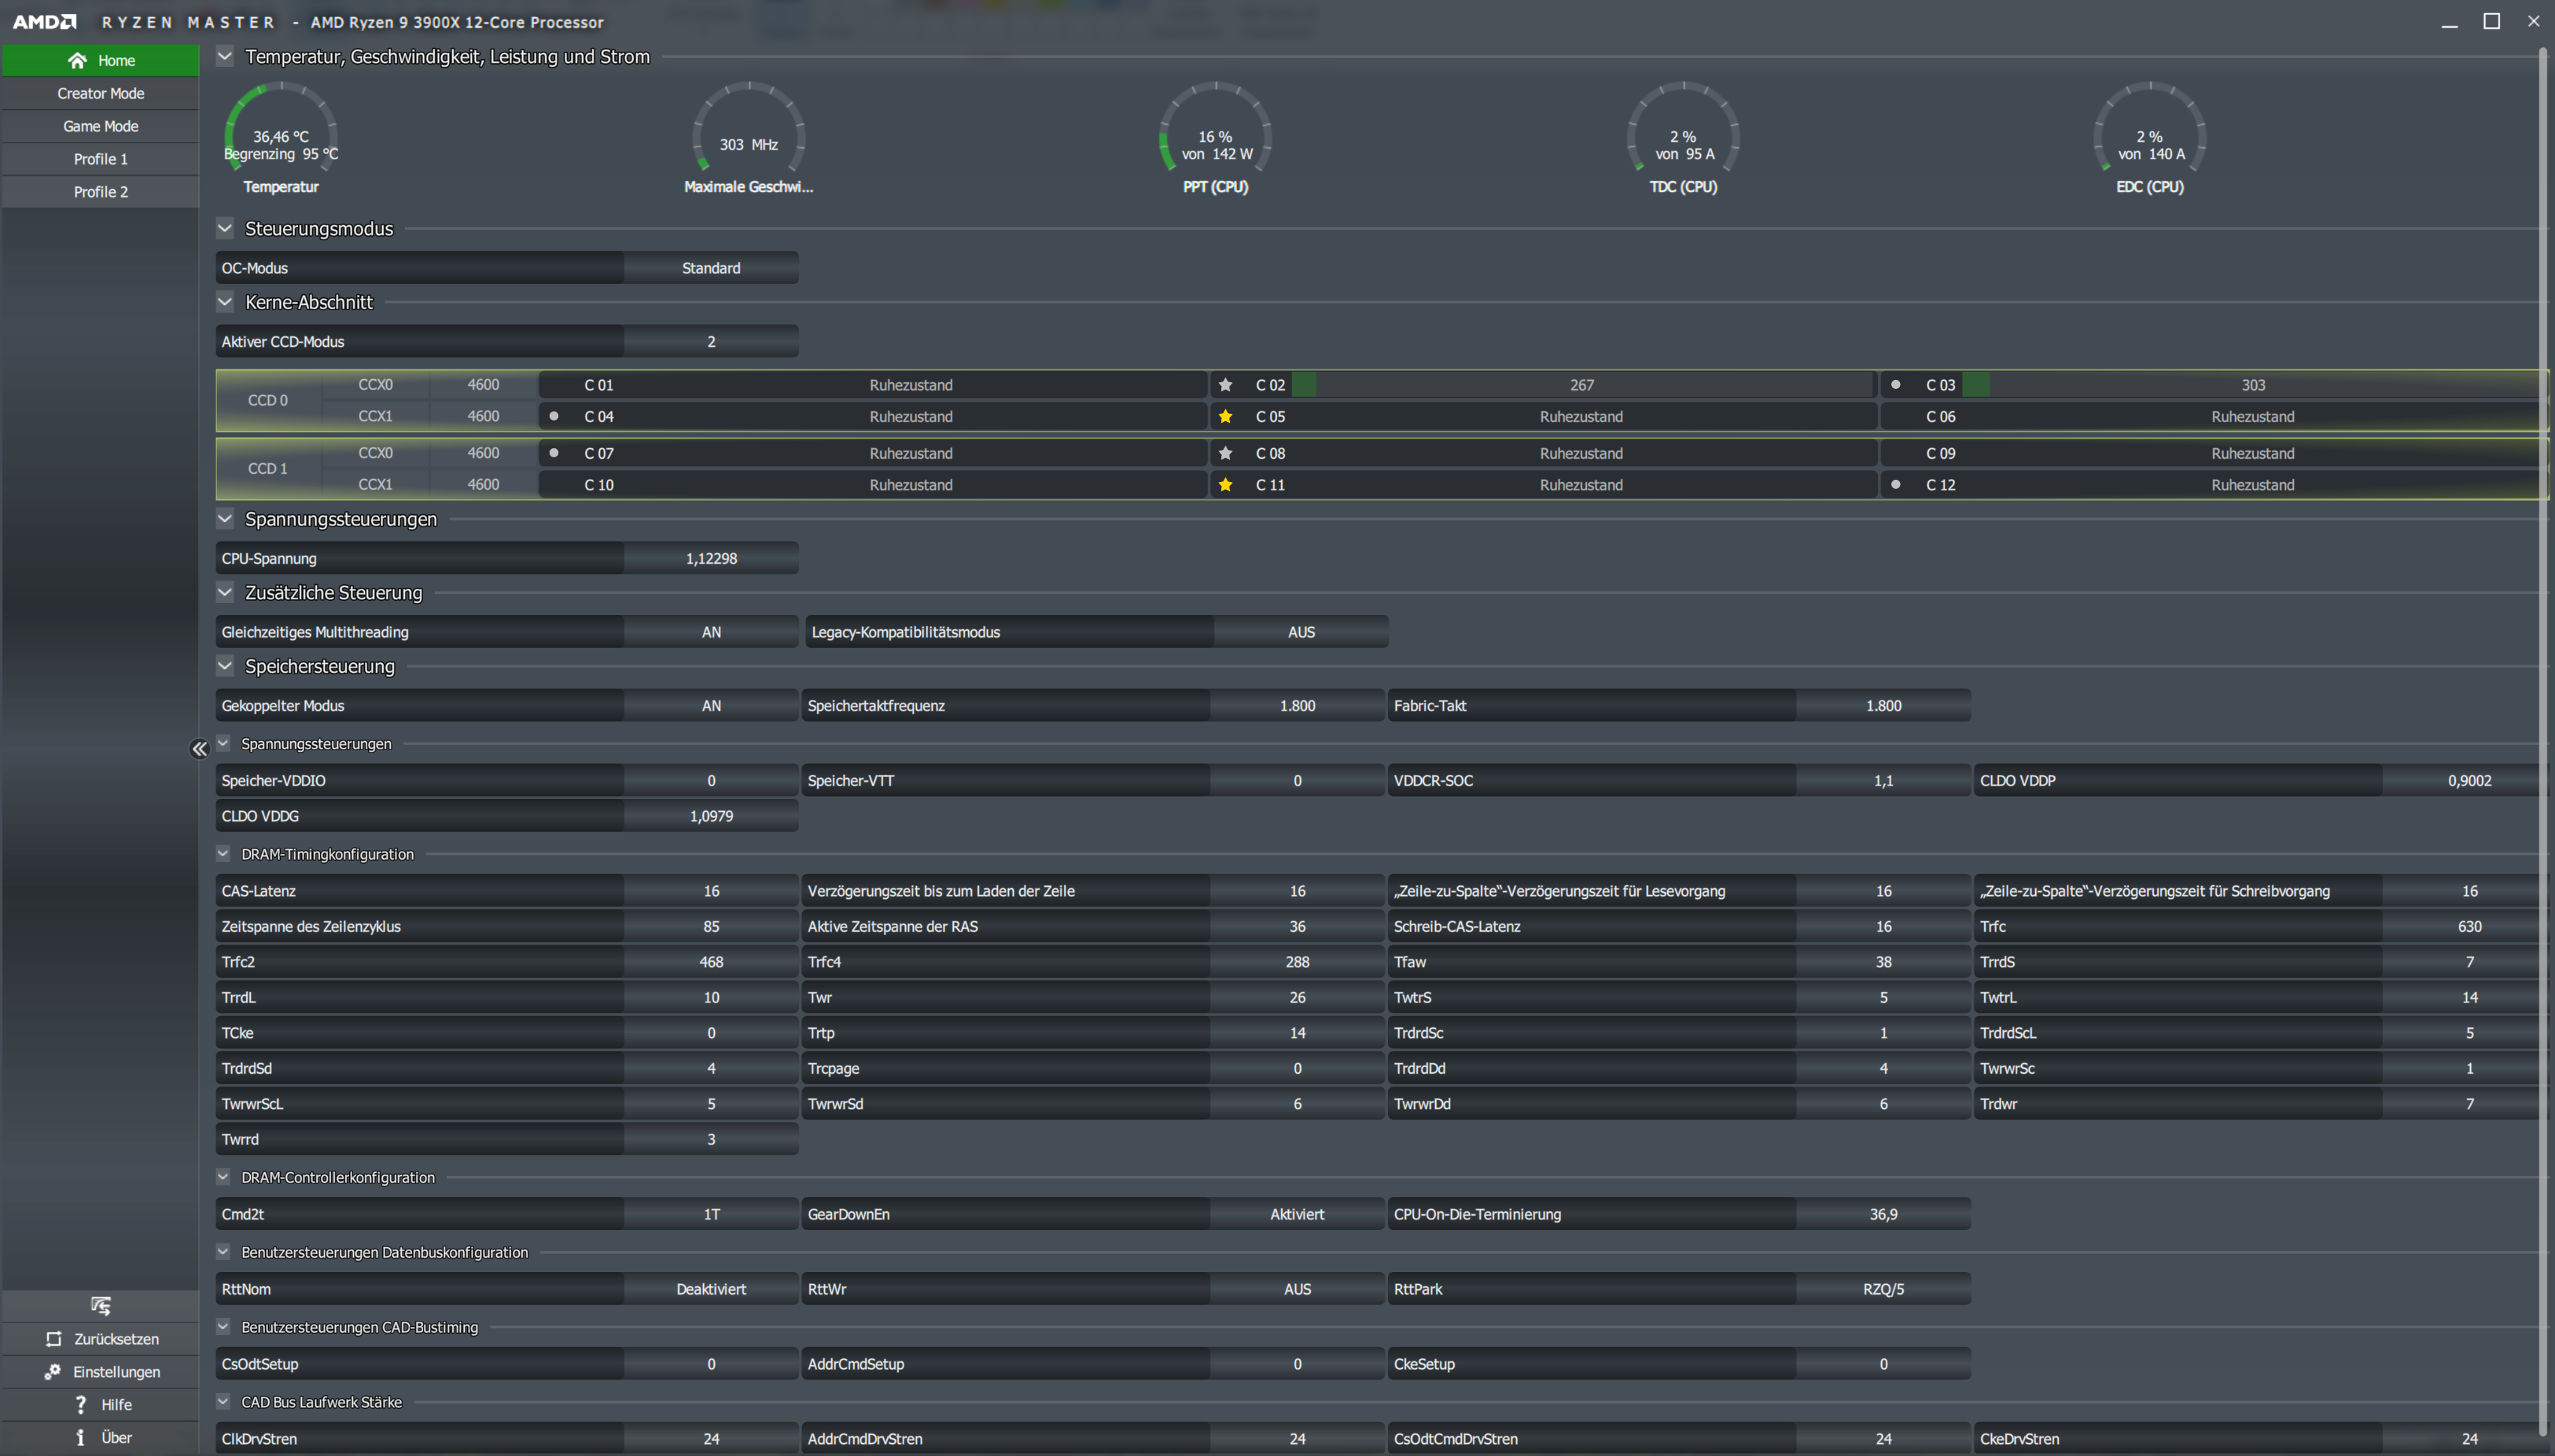Collapse the DRAM-Controllerkonfiguration subsection
Screen dimensions: 2555x1456
click(223, 1177)
